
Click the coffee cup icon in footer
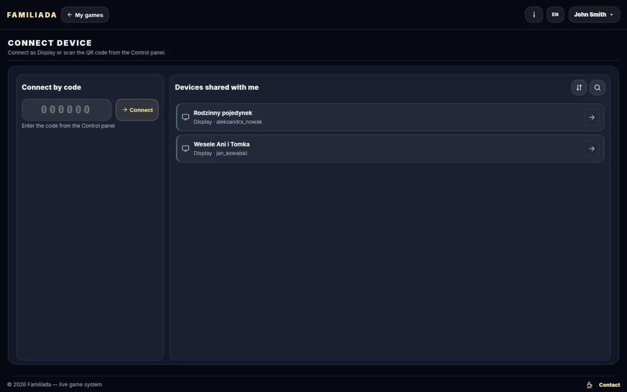589,385
